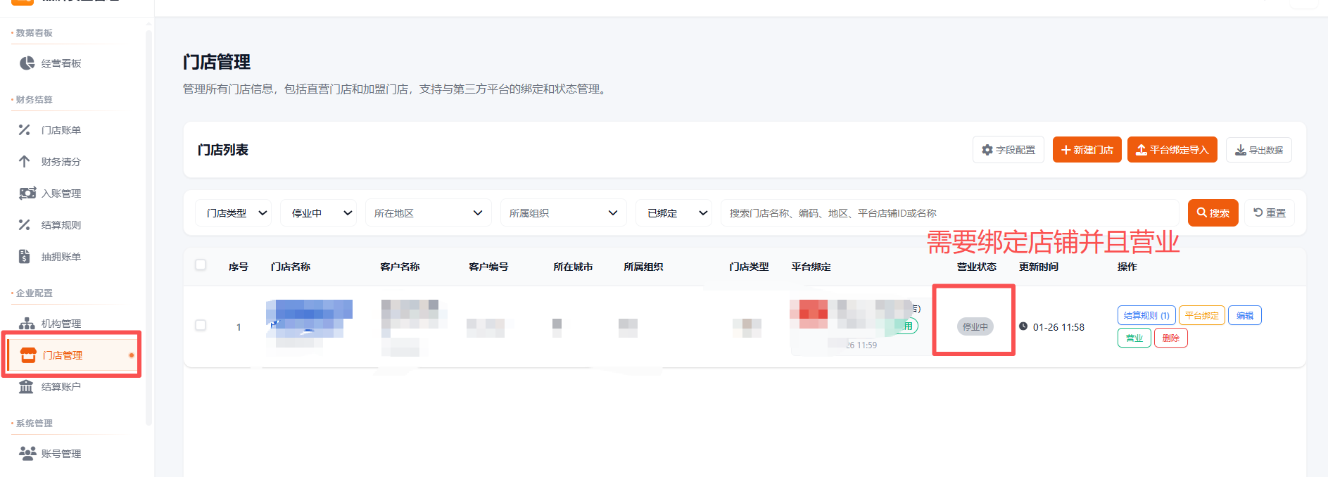Expand the 门店类型 filter dropdown
This screenshot has width=1328, height=477.
(x=233, y=213)
